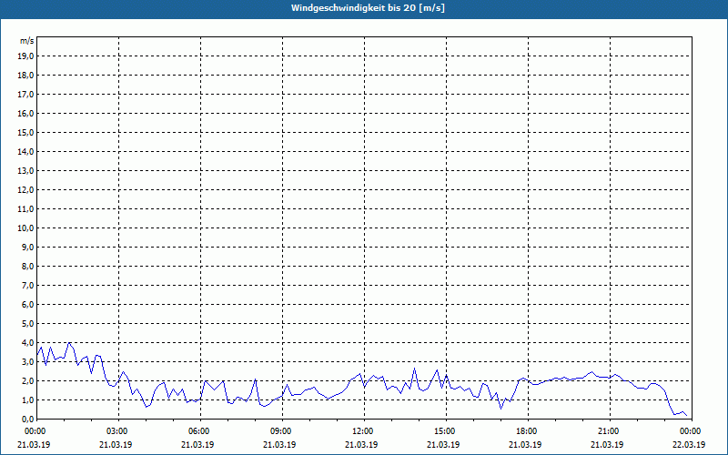Image resolution: width=728 pixels, height=455 pixels.
Task: Click the 0,0 y-axis label
Action: click(29, 419)
